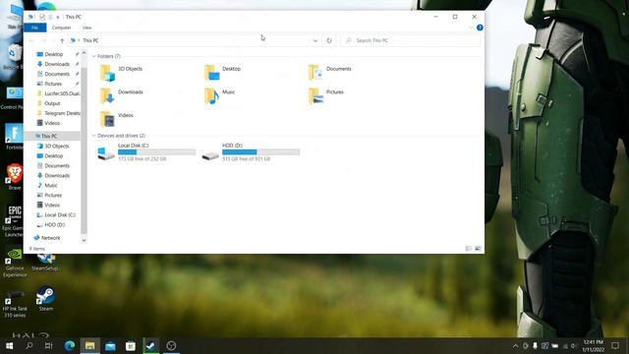Open Task View on taskbar
This screenshot has height=354, width=629.
tap(48, 345)
